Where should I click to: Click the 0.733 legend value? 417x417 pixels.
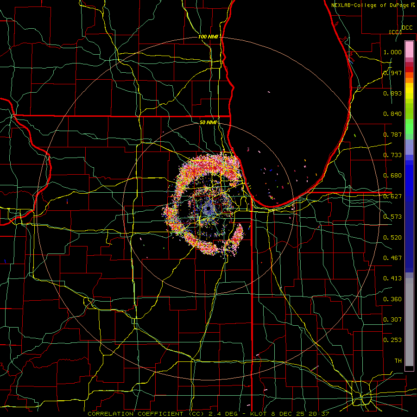[392, 155]
